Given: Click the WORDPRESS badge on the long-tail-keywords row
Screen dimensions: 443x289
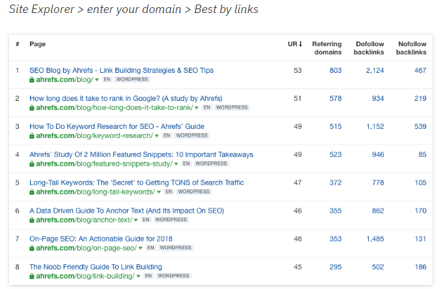Looking at the screenshot, I should click(194, 192).
